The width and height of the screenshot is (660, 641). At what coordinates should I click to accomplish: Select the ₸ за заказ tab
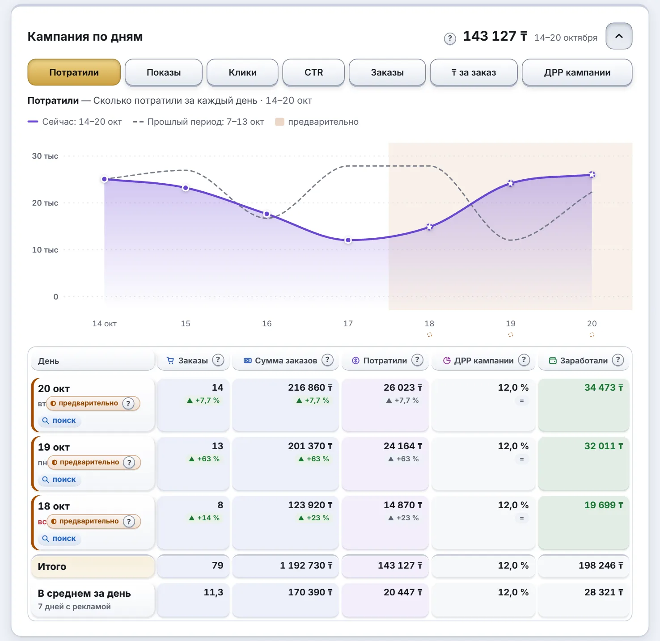click(474, 72)
